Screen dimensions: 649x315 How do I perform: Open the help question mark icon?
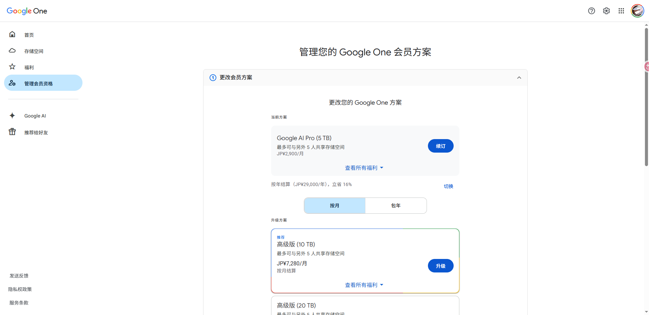[x=592, y=11]
